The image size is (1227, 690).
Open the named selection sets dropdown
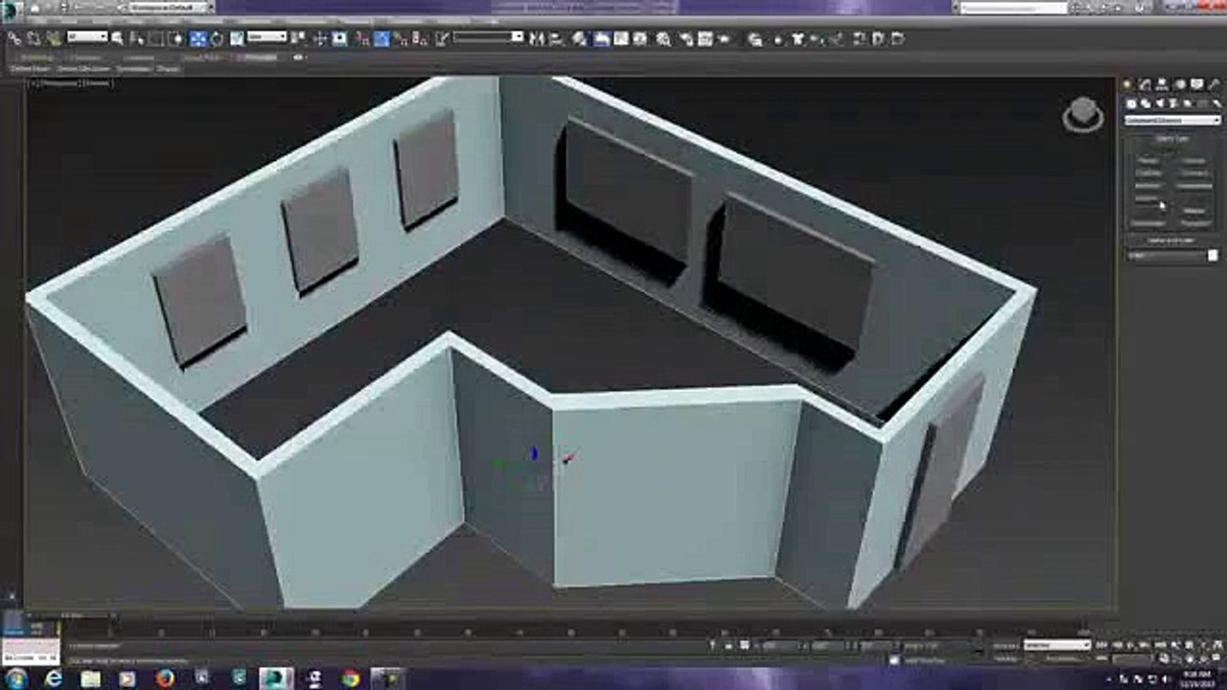(489, 36)
